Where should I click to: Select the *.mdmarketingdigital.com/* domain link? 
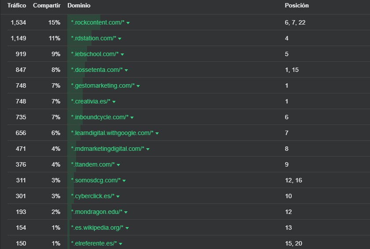pyautogui.click(x=108, y=149)
